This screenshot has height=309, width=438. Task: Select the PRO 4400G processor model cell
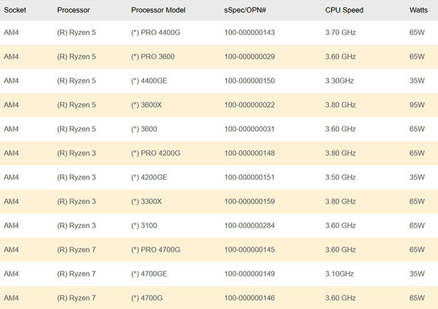(156, 33)
